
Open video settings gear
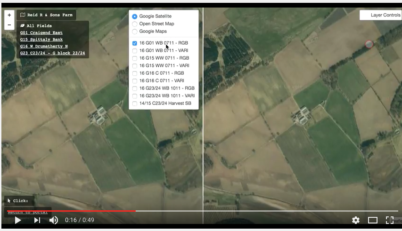click(x=356, y=220)
